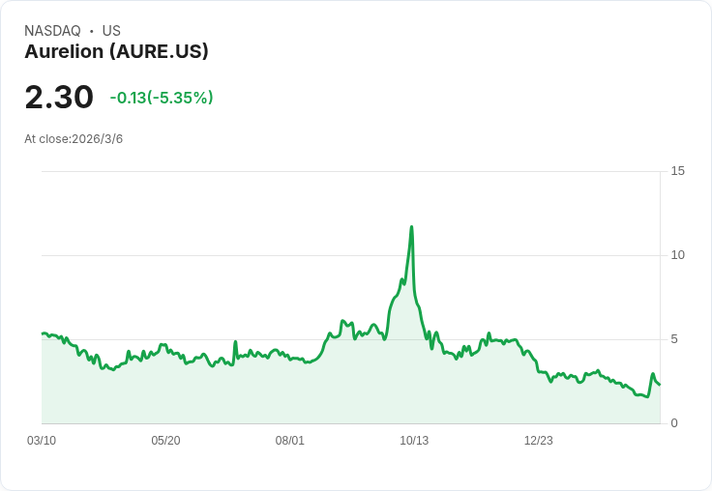
Task: Click the -0.13(-5.35%) price change
Action: [x=162, y=98]
